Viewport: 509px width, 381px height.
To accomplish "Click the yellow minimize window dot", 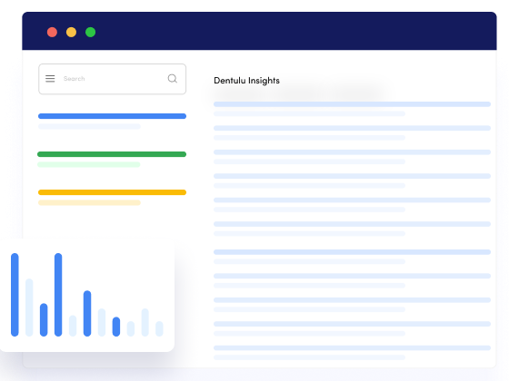I will point(71,32).
